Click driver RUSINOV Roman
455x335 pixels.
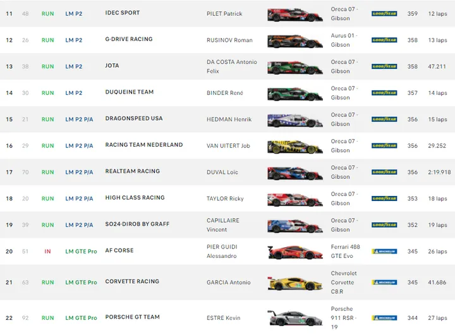pos(229,40)
